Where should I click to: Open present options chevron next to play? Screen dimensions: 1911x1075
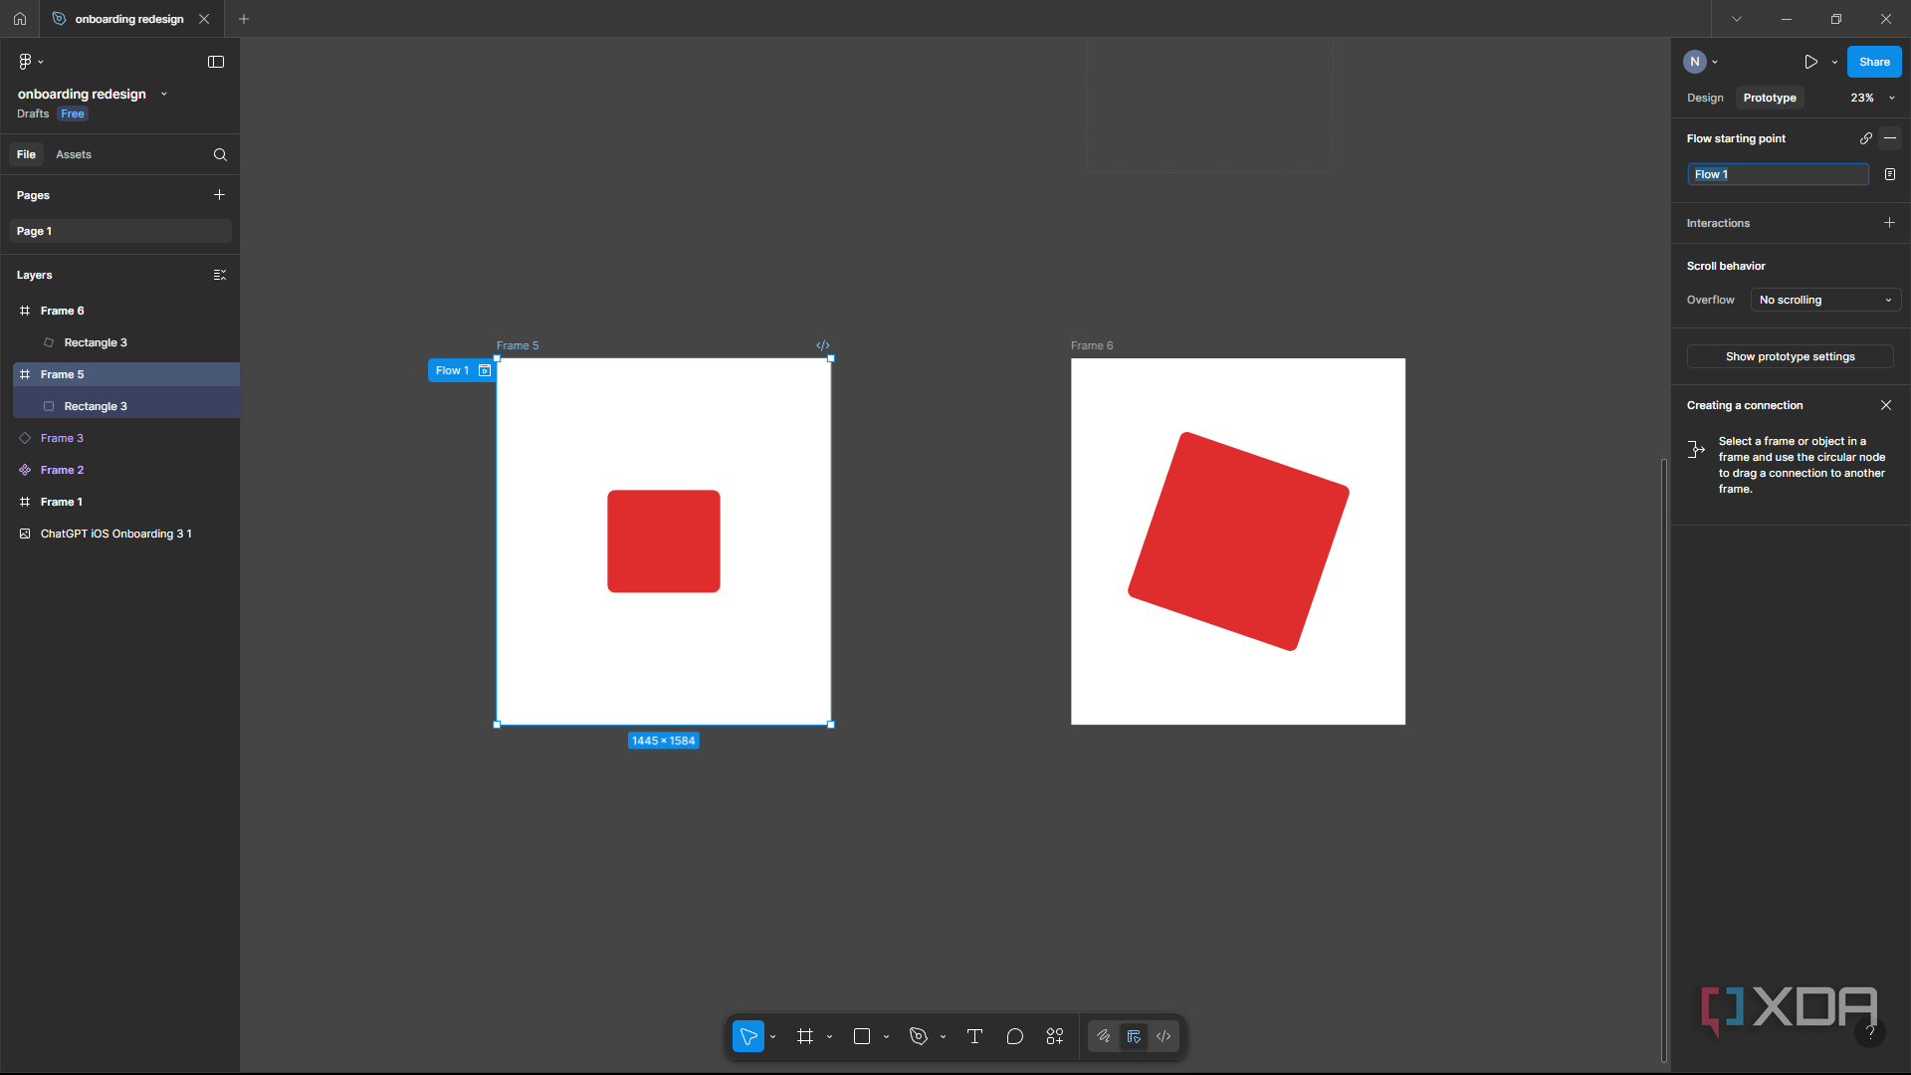pyautogui.click(x=1834, y=62)
